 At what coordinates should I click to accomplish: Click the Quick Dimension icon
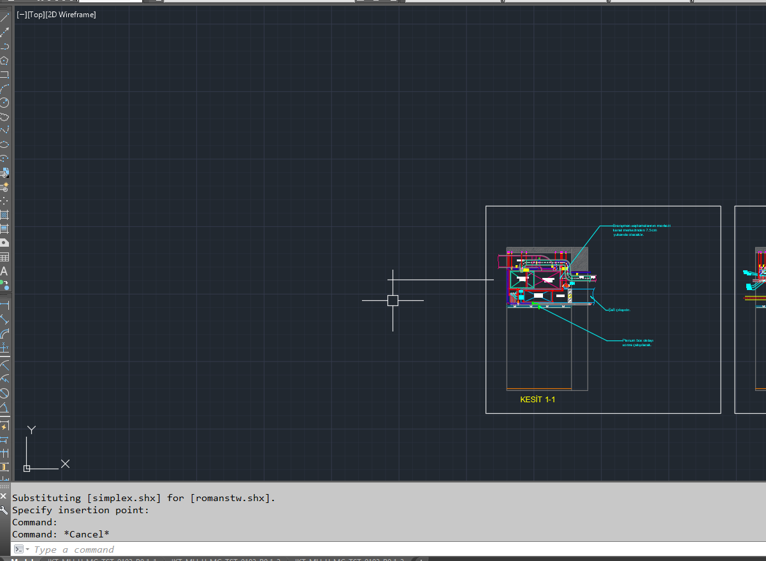[4, 426]
